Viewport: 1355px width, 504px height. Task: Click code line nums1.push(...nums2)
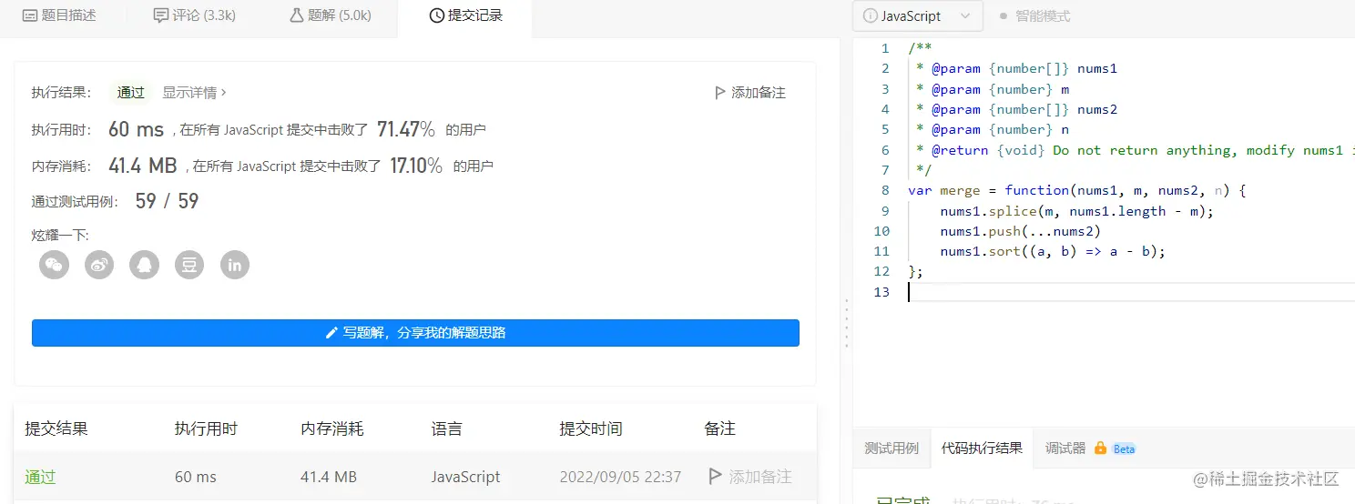[x=1020, y=231]
